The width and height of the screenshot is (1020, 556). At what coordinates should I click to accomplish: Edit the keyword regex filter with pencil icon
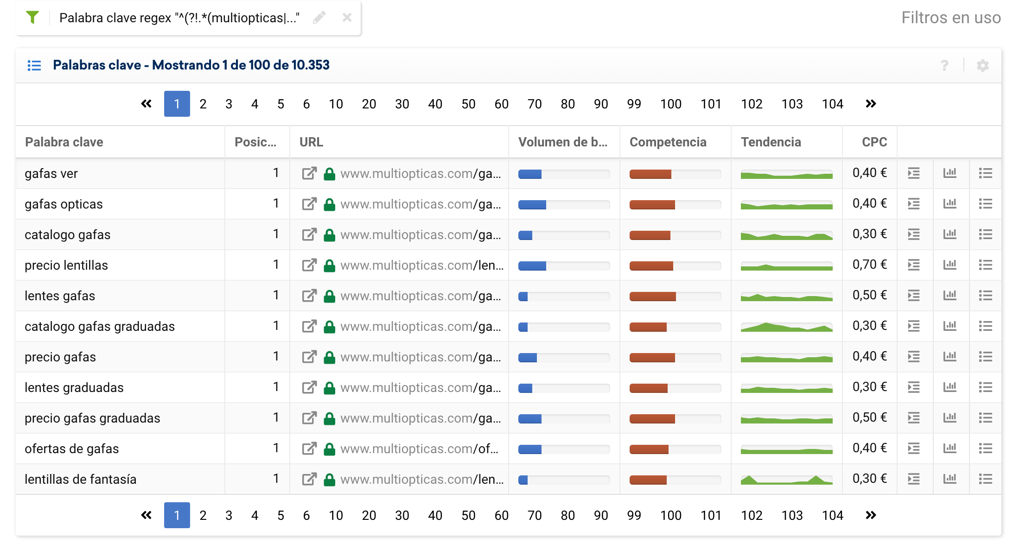319,18
